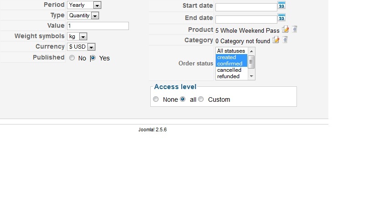Select created in Order status list

pyautogui.click(x=231, y=57)
